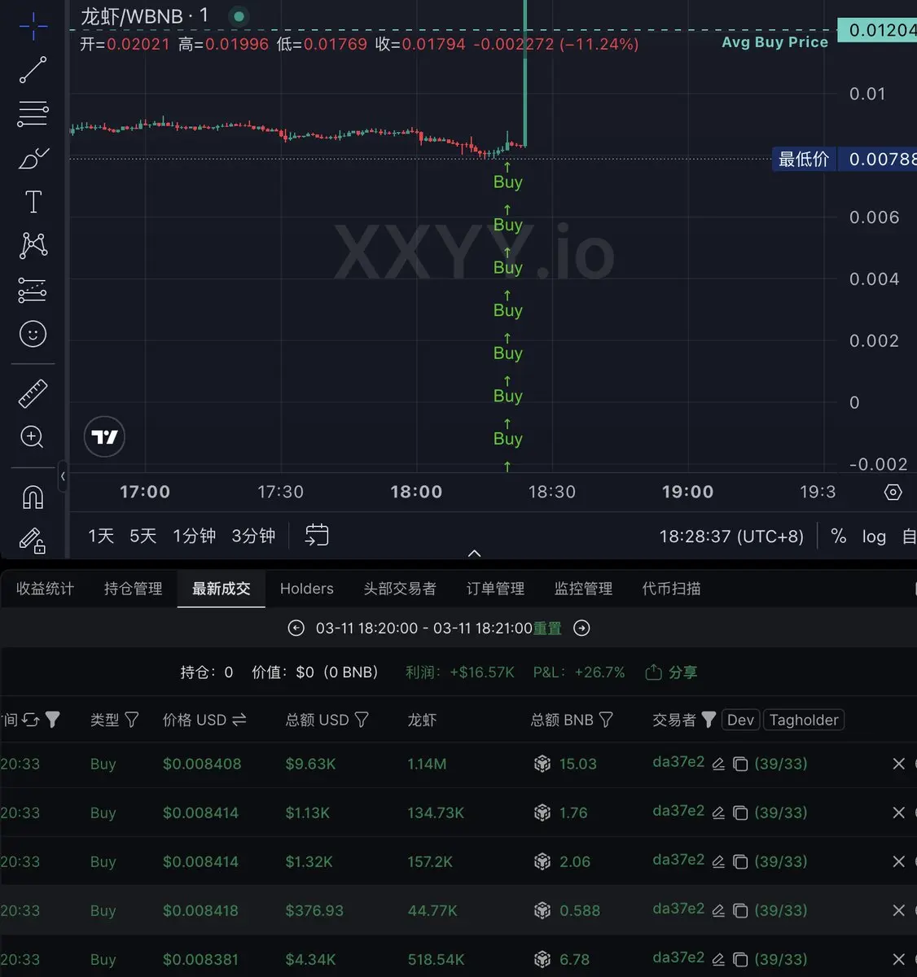The image size is (917, 977).
Task: Select the ruler measure tool
Action: click(33, 394)
